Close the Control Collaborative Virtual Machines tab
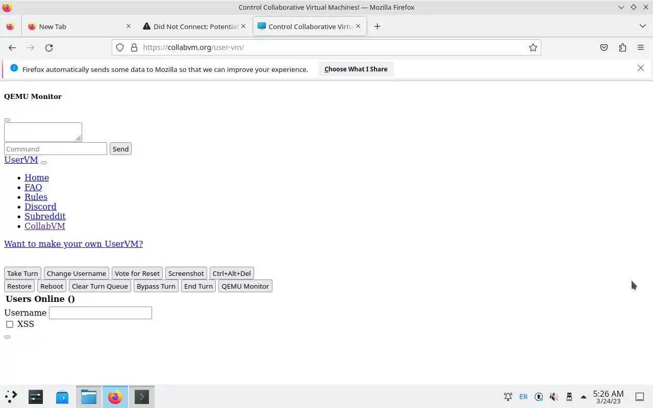Screen dimensions: 653x408 (358, 26)
